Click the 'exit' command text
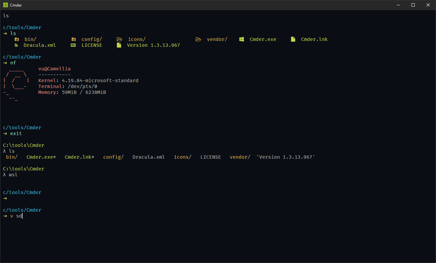The width and height of the screenshot is (436, 263). point(16,133)
